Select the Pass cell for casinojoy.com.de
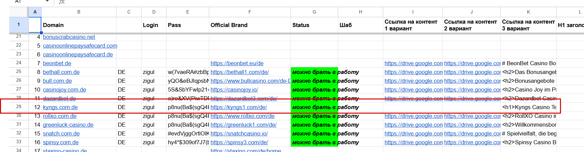Screen dimensions: 584x152 188,90
